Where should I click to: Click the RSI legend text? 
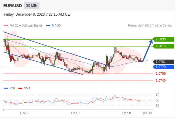(12, 88)
